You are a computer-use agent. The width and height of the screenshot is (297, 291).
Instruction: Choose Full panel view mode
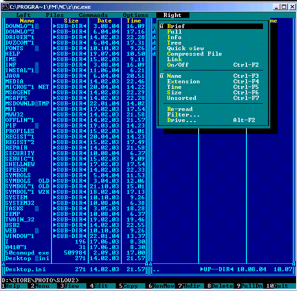click(211, 32)
